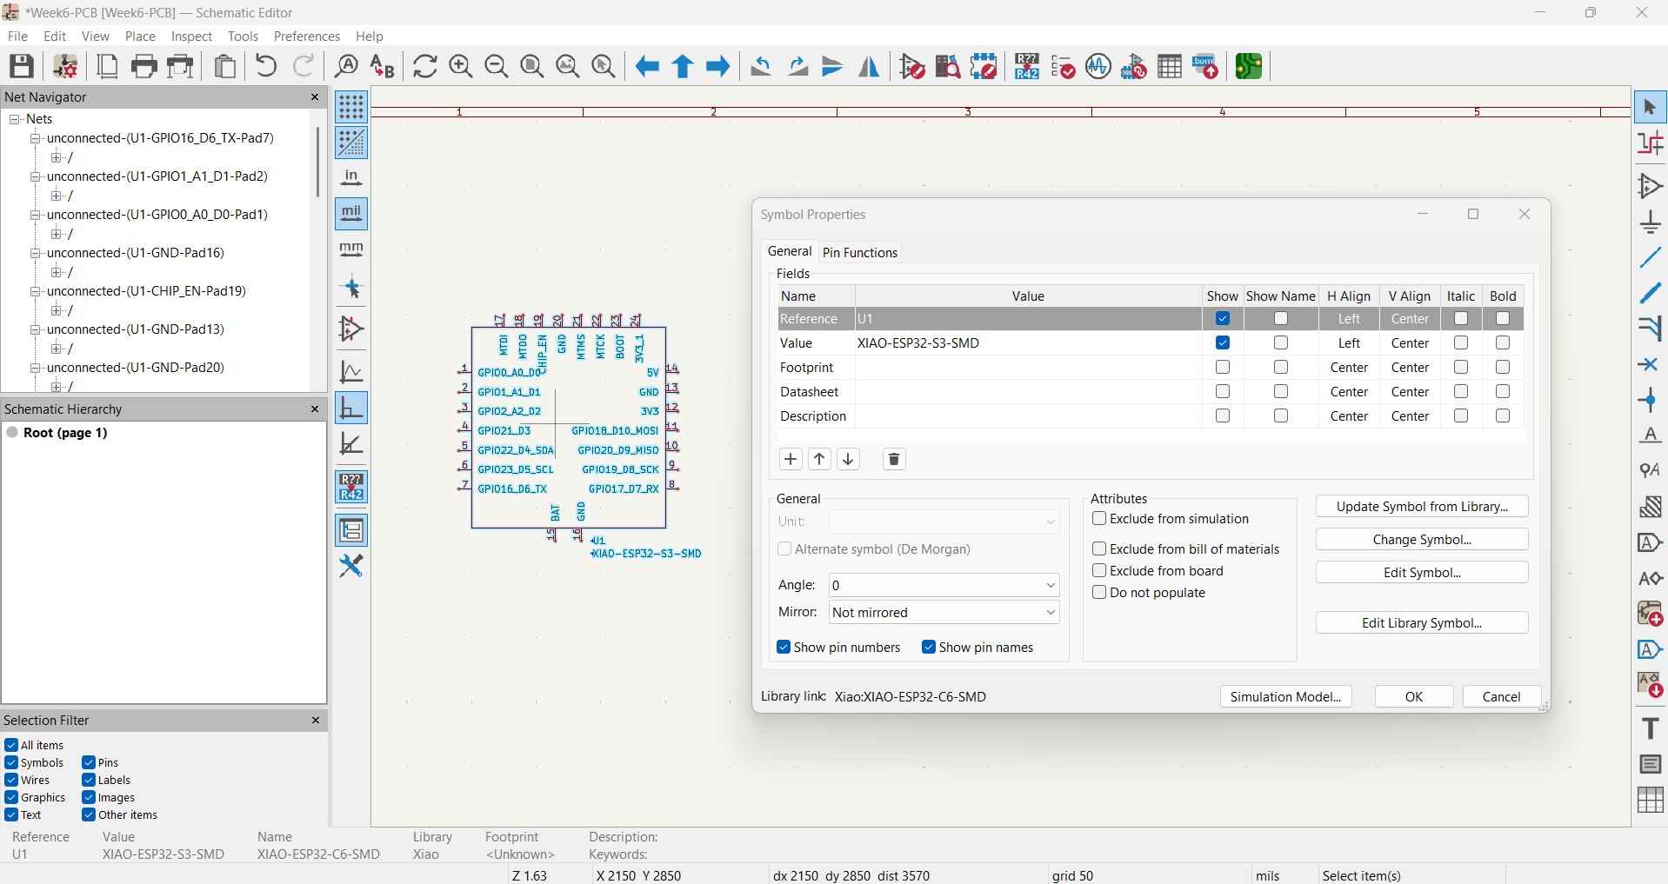
Task: Collapse the unconnected-(U1-GND-Pad16) net node
Action: tap(36, 253)
